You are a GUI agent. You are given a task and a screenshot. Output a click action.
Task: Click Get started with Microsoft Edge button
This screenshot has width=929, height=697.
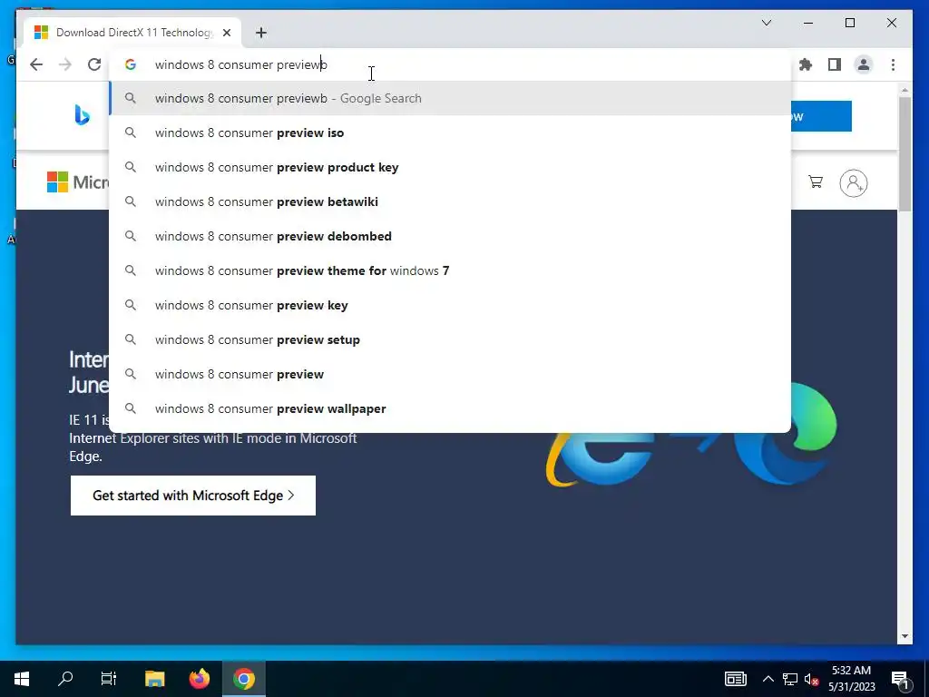[x=193, y=496]
